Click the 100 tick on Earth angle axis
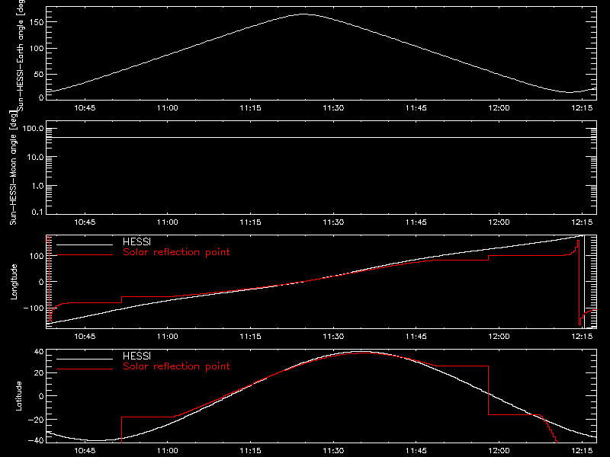The width and height of the screenshot is (610, 457). point(36,49)
